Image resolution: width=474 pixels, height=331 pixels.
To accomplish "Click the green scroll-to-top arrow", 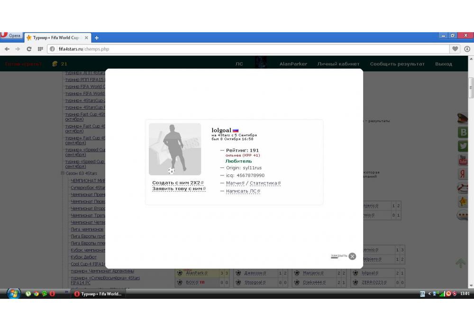I will (x=461, y=263).
